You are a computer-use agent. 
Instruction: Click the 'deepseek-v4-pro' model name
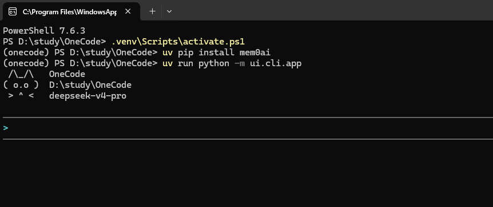pyautogui.click(x=88, y=96)
